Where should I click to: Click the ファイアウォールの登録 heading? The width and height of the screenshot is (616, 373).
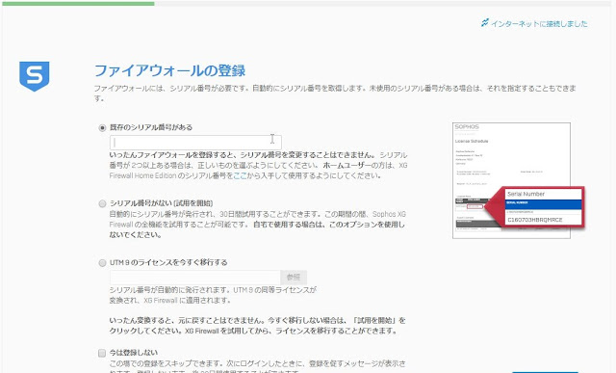[x=169, y=70]
